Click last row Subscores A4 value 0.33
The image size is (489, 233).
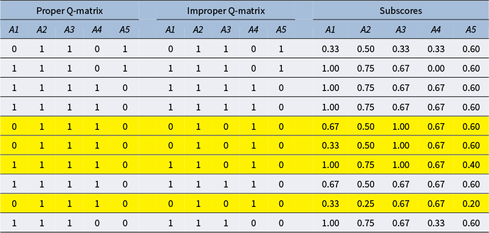[436, 223]
